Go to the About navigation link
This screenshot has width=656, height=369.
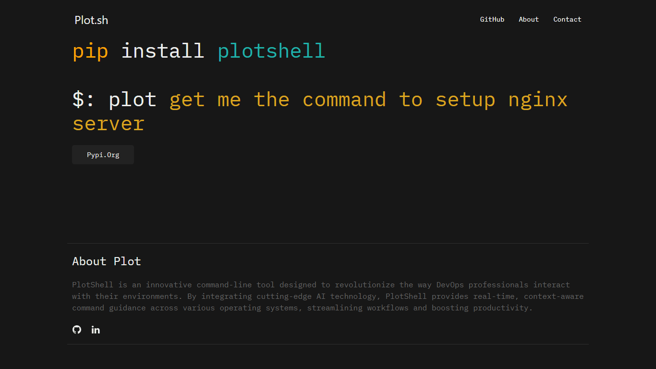[x=529, y=19]
